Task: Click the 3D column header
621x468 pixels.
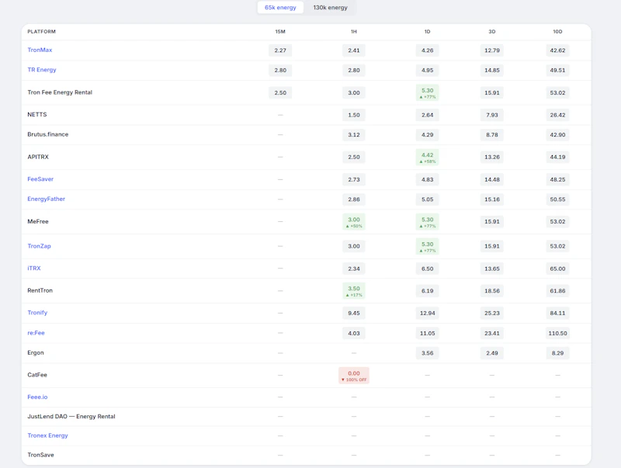Action: (x=492, y=32)
